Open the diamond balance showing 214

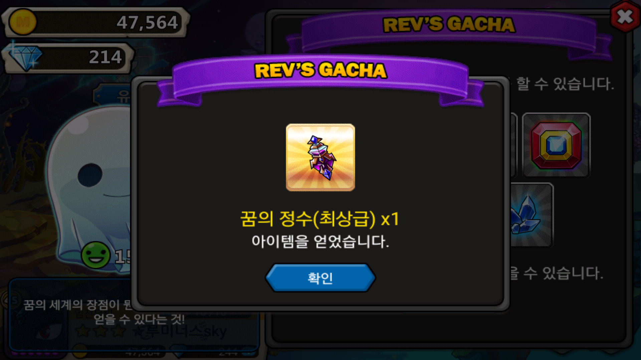[x=68, y=58]
